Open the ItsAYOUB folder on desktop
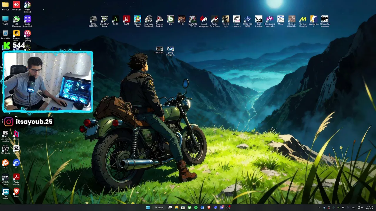This screenshot has width=376, height=211. pyautogui.click(x=5, y=6)
